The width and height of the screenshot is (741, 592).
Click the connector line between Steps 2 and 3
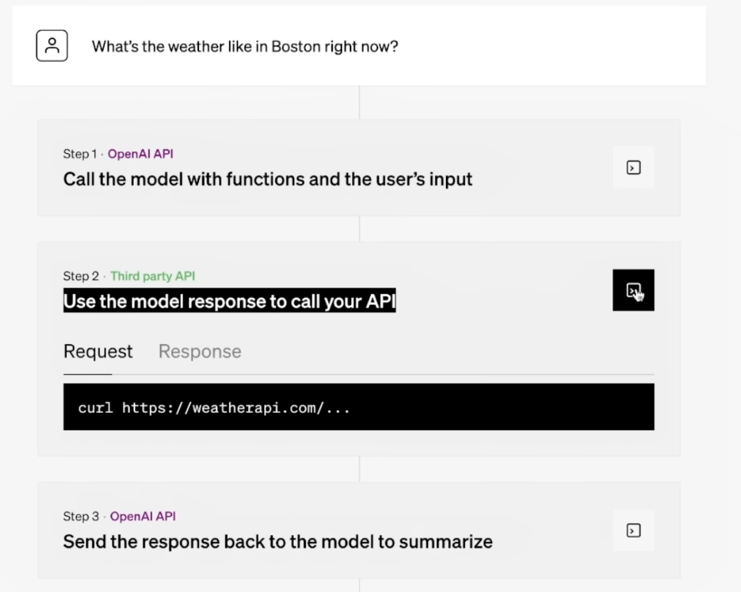[359, 469]
